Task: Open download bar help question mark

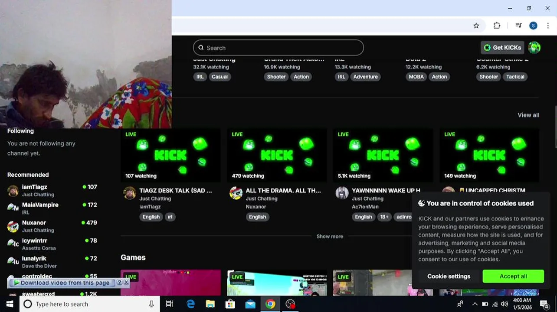Action: coord(120,283)
